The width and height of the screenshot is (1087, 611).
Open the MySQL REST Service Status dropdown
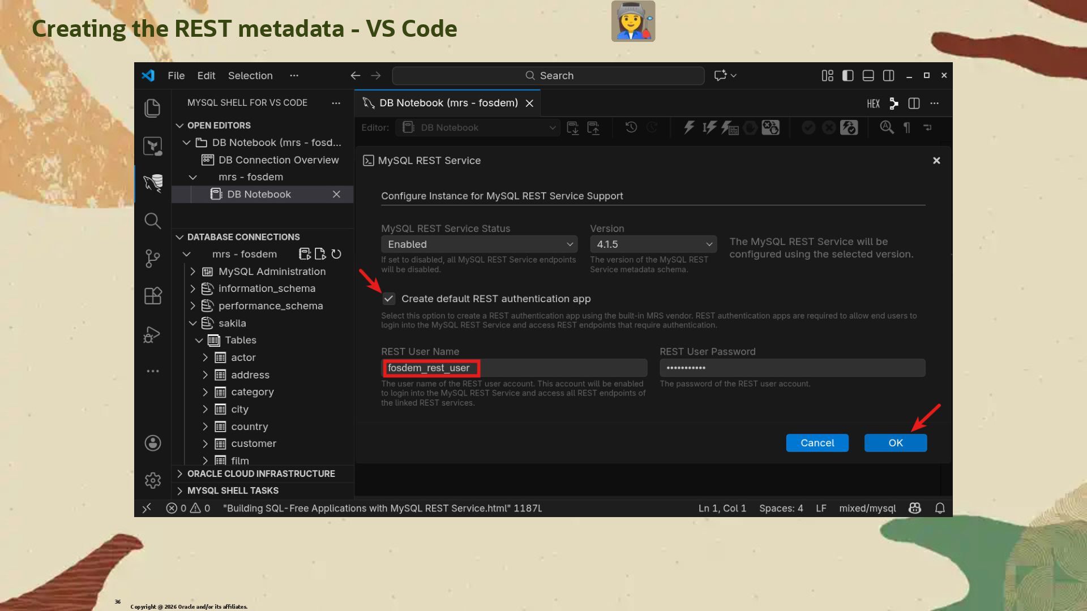pos(479,244)
